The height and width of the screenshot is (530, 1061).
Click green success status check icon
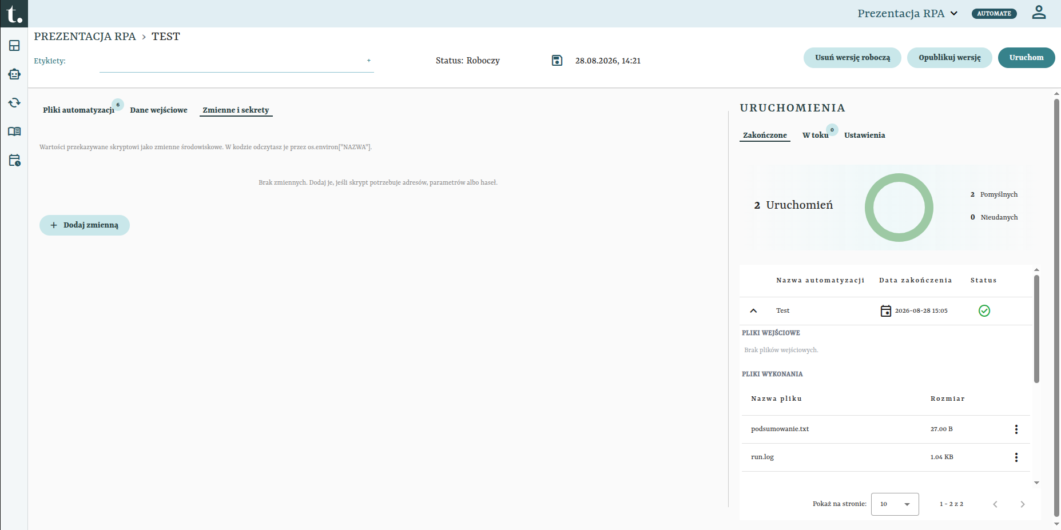pos(984,310)
